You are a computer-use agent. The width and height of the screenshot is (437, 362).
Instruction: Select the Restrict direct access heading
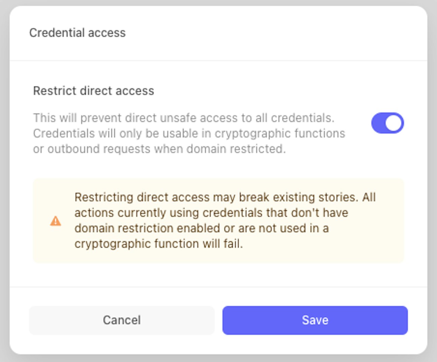[93, 91]
